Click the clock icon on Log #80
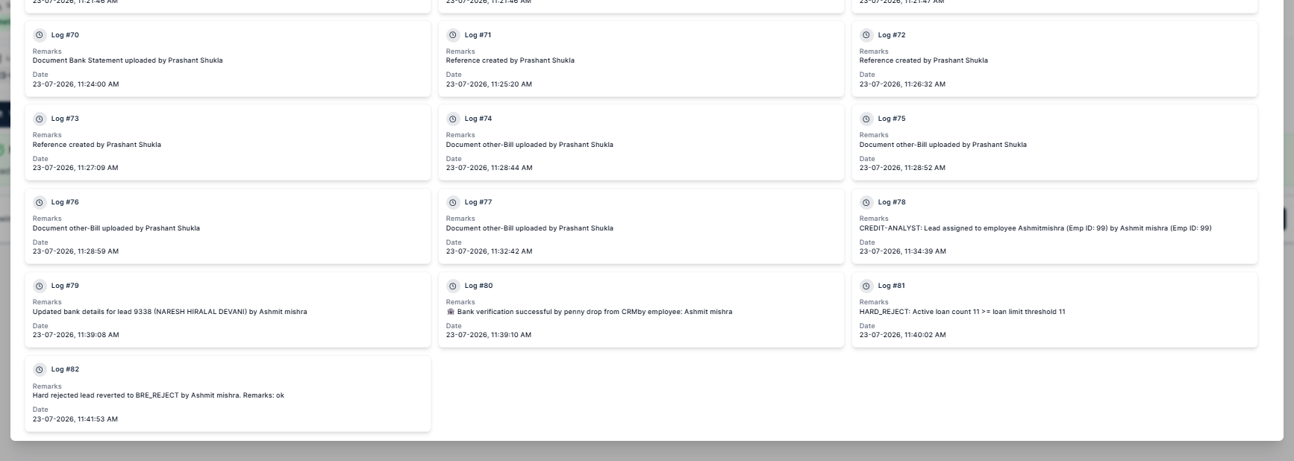The width and height of the screenshot is (1294, 461). click(x=453, y=286)
